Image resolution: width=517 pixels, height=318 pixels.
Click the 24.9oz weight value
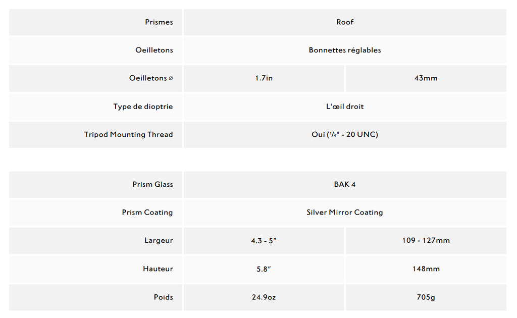click(x=264, y=297)
